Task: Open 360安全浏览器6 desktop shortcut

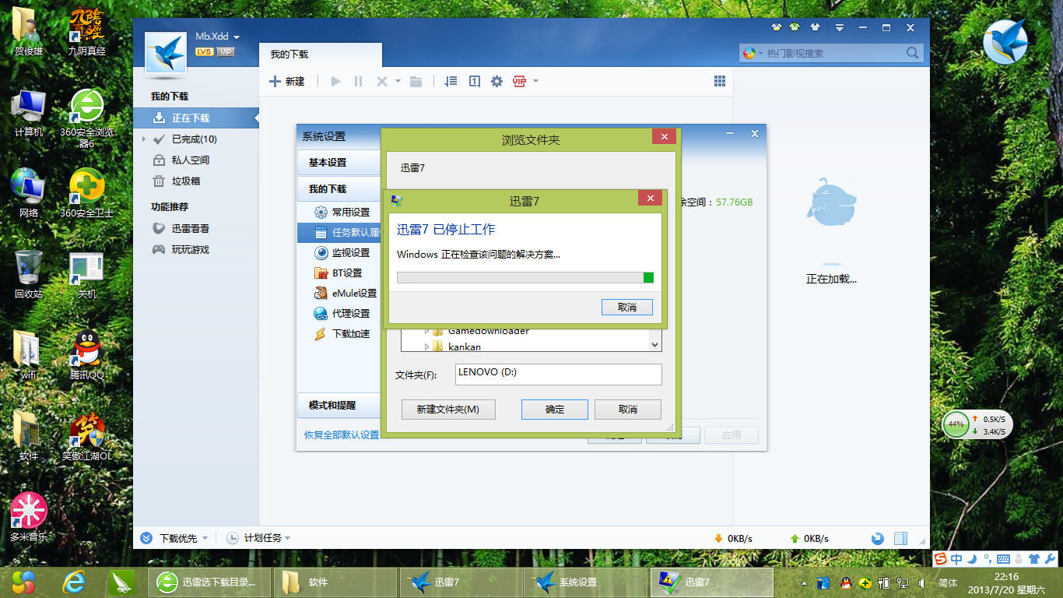Action: pyautogui.click(x=87, y=117)
